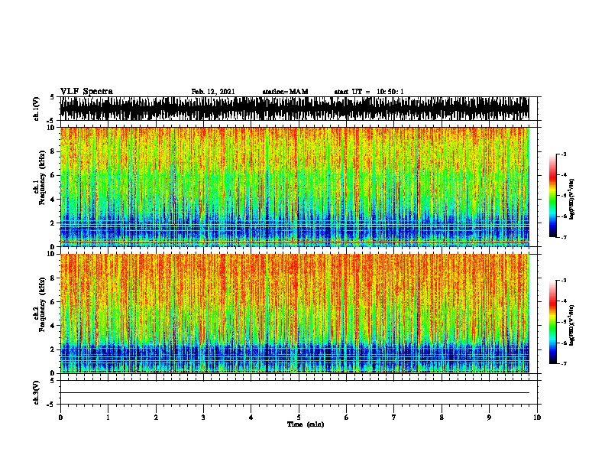
Task: Click time axis tick label "4"
Action: (251, 418)
